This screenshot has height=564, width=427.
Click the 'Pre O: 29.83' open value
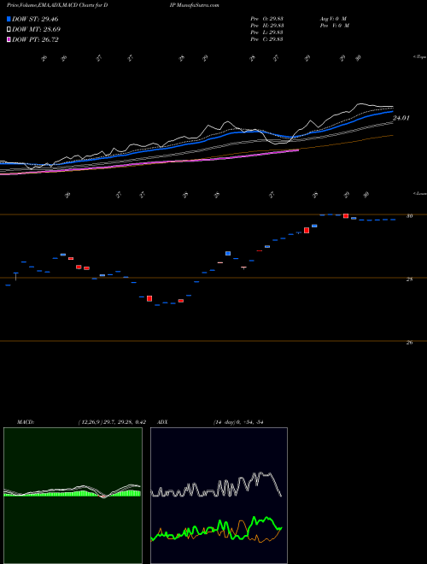267,19
